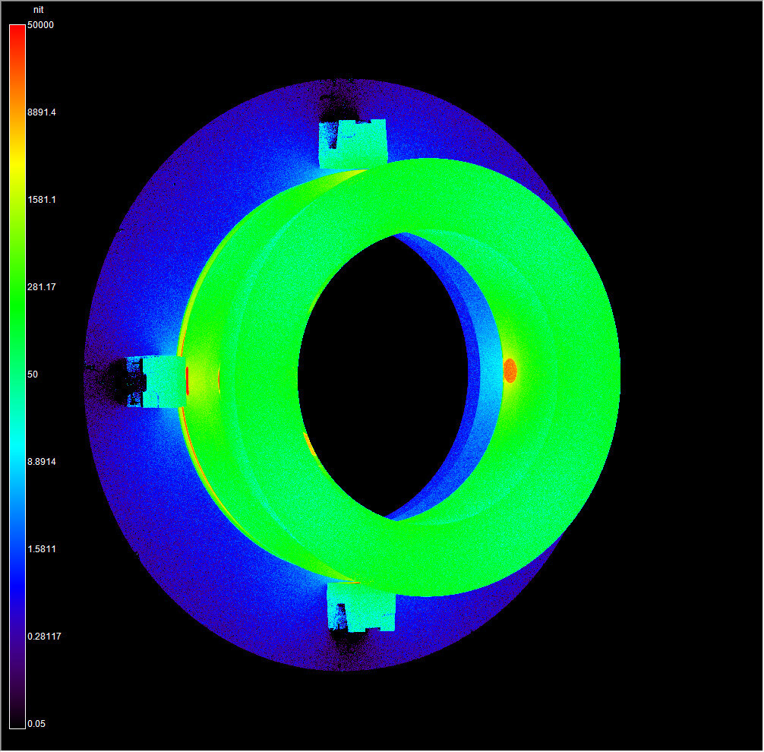
Task: Click the 8.8914 scale label
Action: (x=42, y=462)
